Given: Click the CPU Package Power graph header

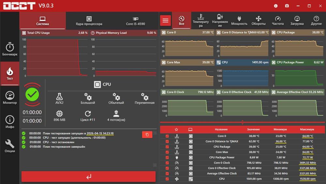Looking at the screenshot, I should [298, 62].
